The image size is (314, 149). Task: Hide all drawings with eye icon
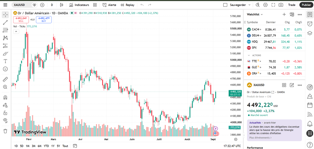(x=6, y=120)
